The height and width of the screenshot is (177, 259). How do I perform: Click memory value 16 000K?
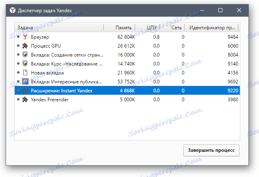click(x=126, y=55)
